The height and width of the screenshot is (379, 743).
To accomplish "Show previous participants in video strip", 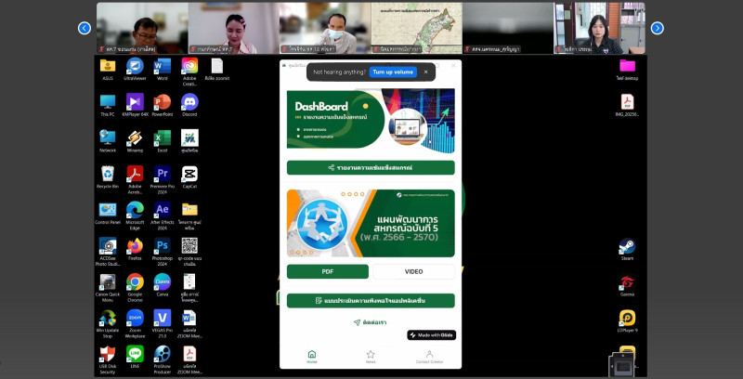I will click(x=85, y=29).
